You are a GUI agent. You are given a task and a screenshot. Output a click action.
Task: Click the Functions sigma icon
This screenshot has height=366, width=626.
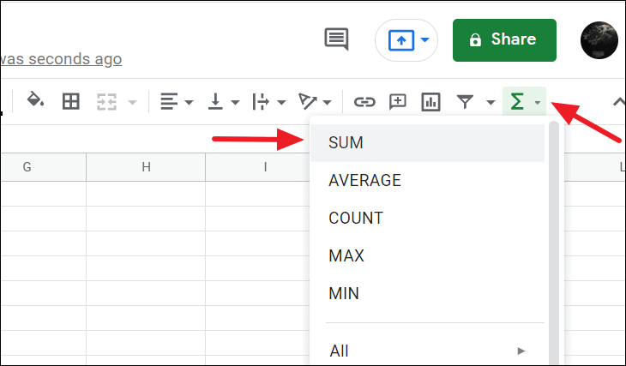pyautogui.click(x=516, y=102)
